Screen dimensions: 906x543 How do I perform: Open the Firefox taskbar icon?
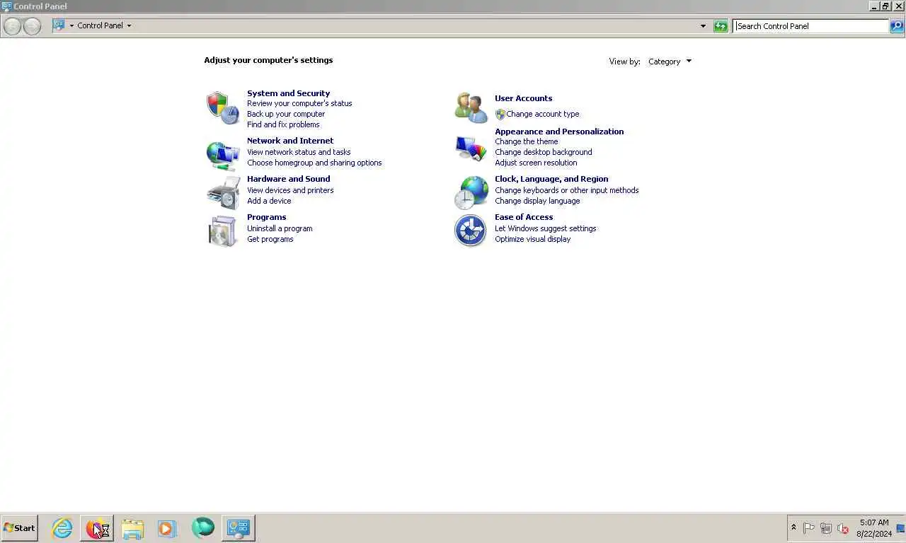[97, 527]
